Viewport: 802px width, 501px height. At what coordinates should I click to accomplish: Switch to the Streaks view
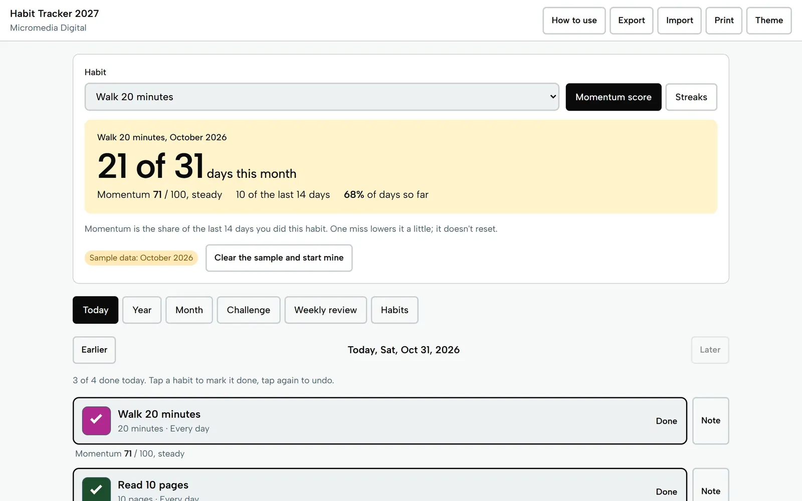(691, 97)
